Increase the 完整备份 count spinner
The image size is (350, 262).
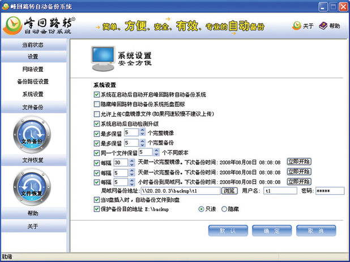tap(142, 141)
